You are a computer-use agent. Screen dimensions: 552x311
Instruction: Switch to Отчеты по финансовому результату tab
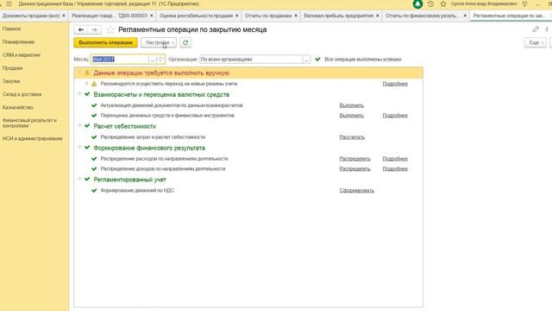(422, 16)
